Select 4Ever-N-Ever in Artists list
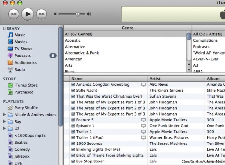Screen dimensions: 225x165 [x=208, y=59]
